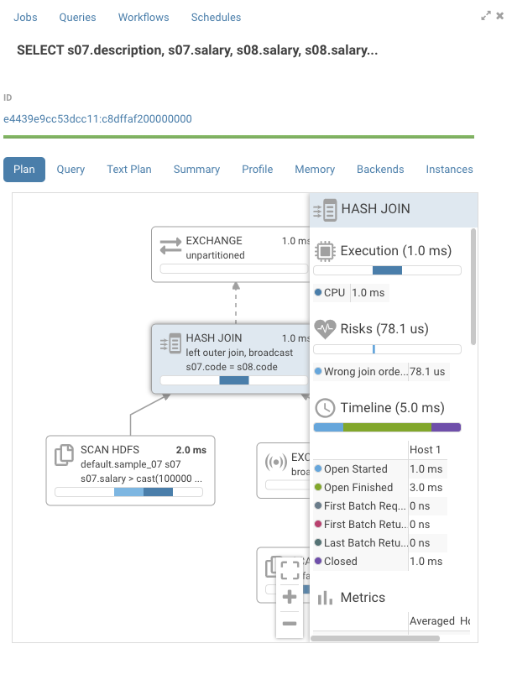Click the SCAN HDFS documents icon
This screenshot has width=512, height=675.
pos(64,455)
